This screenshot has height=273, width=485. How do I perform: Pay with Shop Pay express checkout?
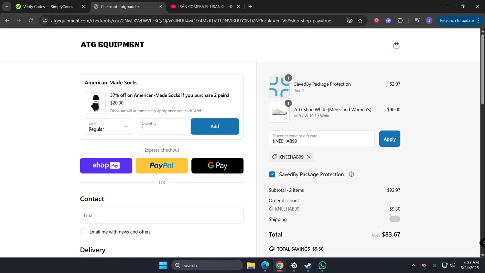coord(106,166)
